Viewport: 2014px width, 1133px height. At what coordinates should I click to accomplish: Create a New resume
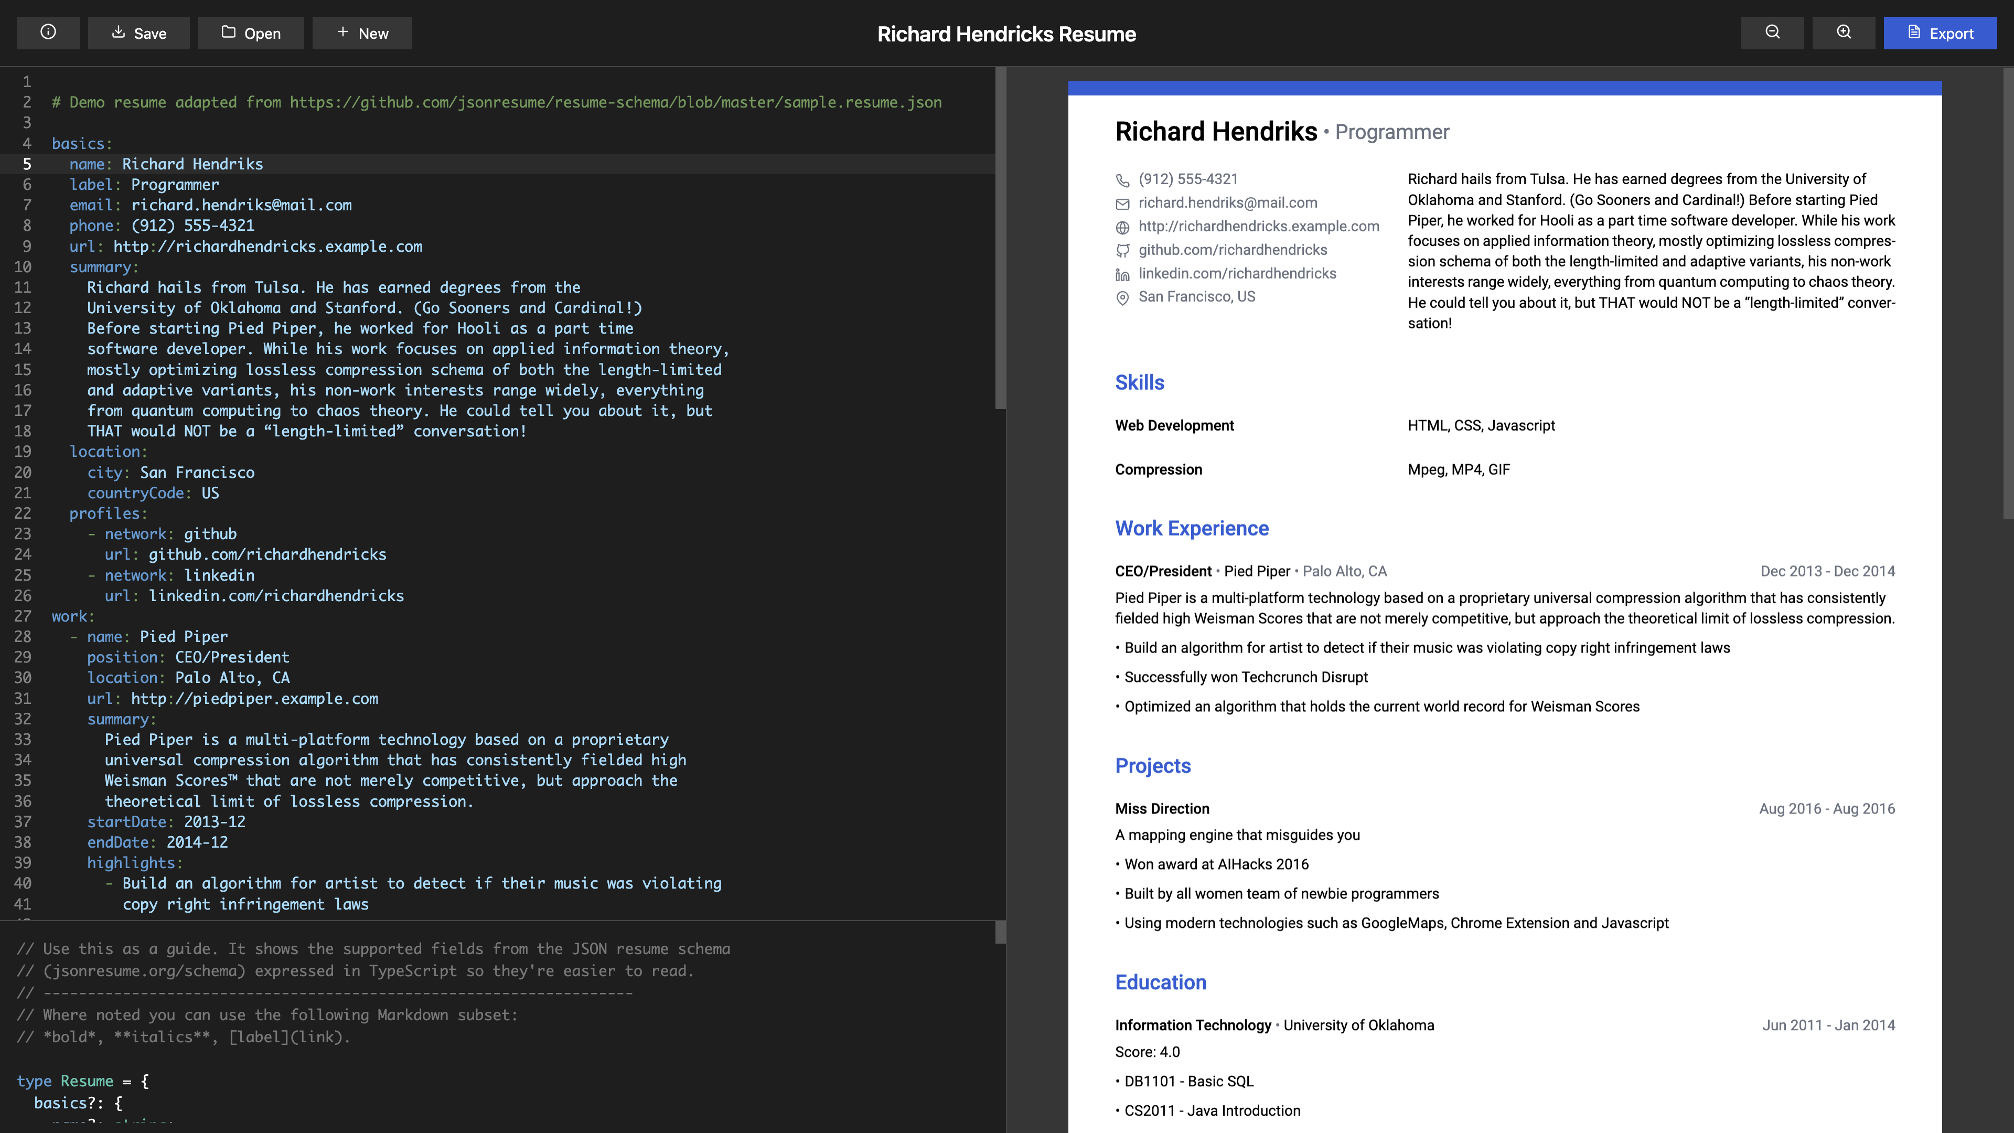tap(362, 33)
